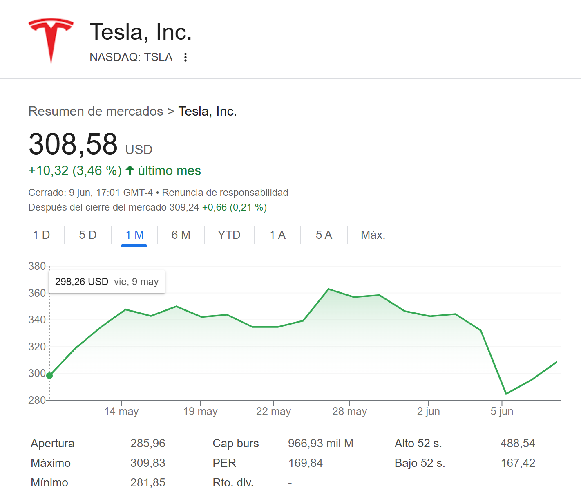Select the 1 M range tab
Screen dimensions: 581x502
click(134, 235)
